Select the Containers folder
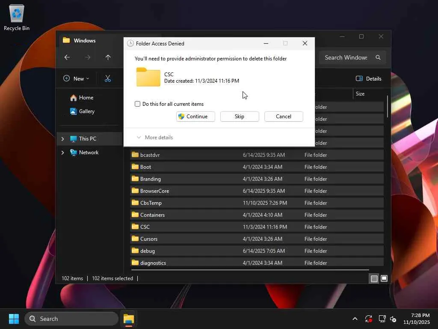The image size is (438, 329). pyautogui.click(x=257, y=215)
